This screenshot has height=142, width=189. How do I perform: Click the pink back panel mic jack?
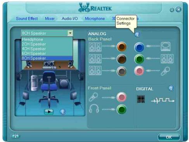[x=139, y=71]
